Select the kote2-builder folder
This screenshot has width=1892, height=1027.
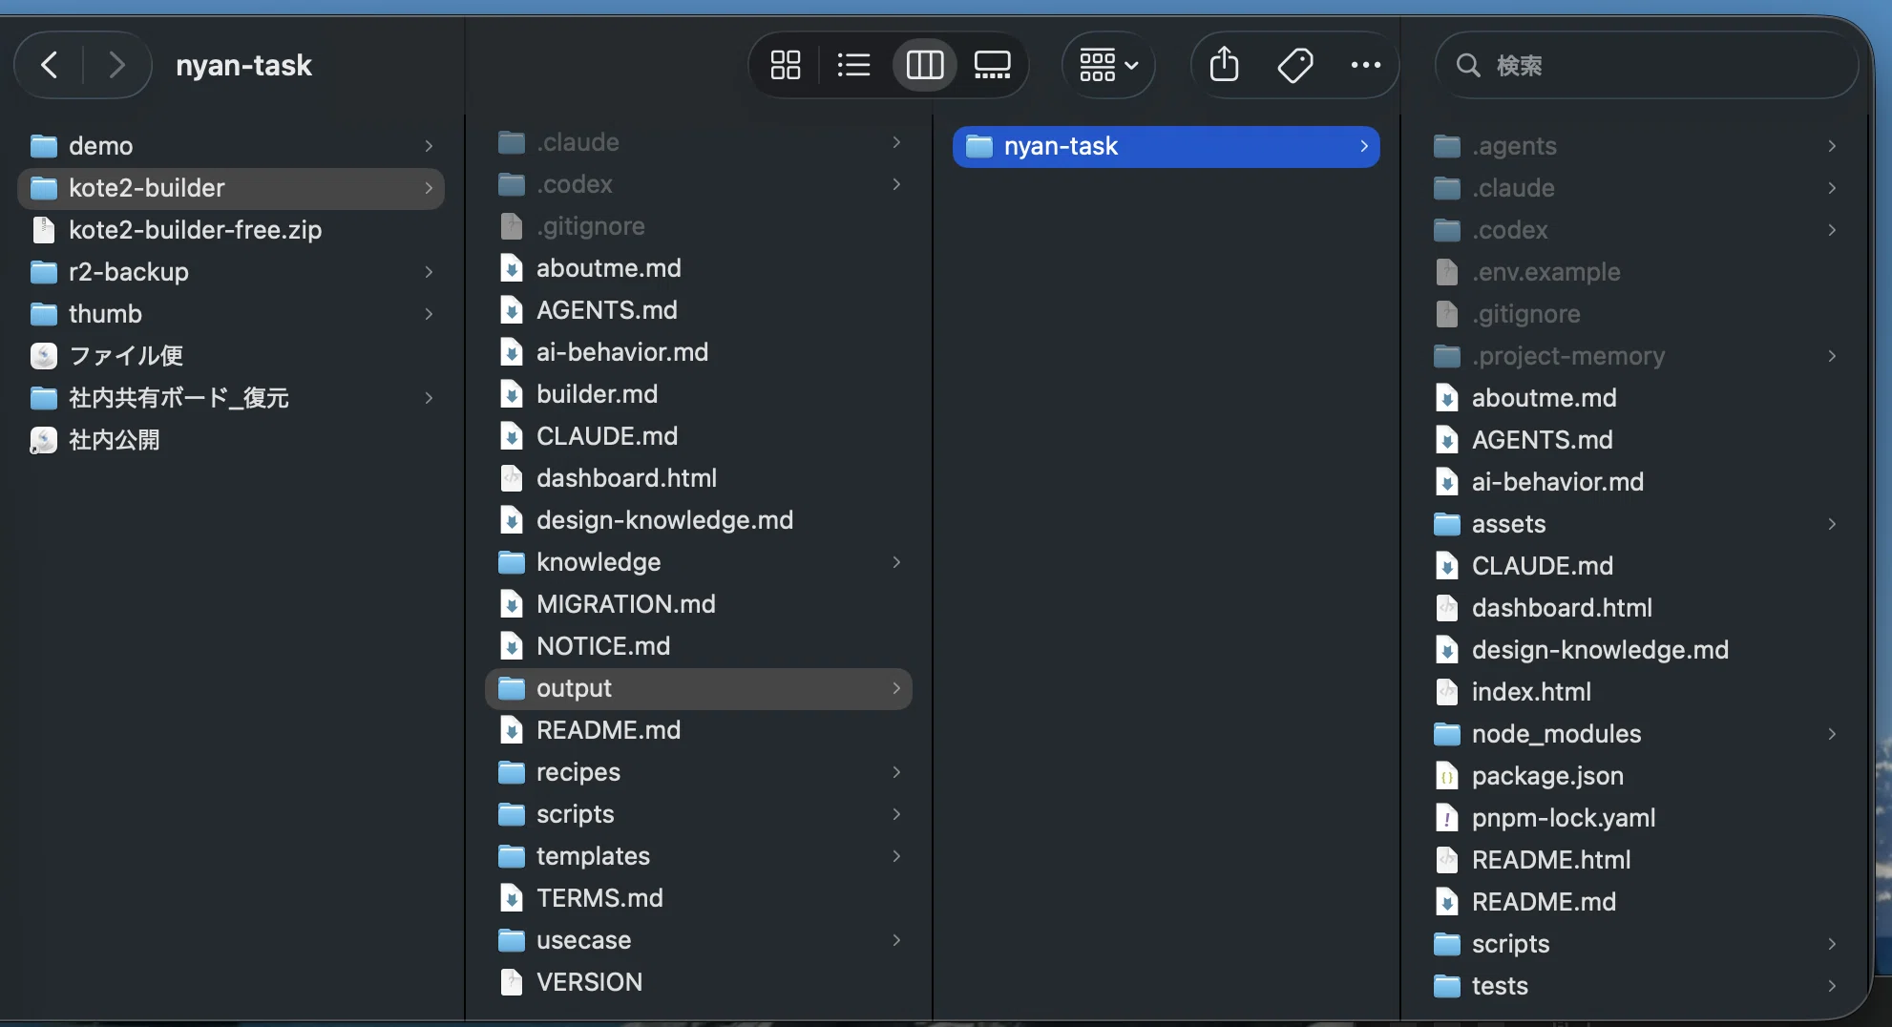pyautogui.click(x=231, y=188)
